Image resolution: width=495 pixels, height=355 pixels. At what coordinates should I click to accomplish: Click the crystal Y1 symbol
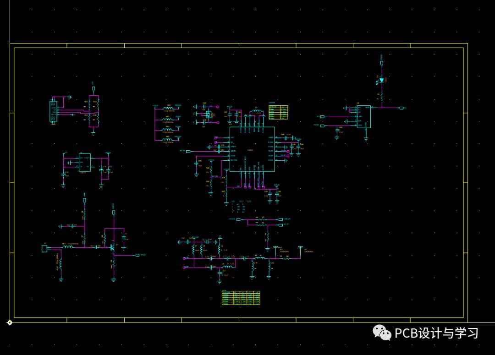[x=209, y=114]
